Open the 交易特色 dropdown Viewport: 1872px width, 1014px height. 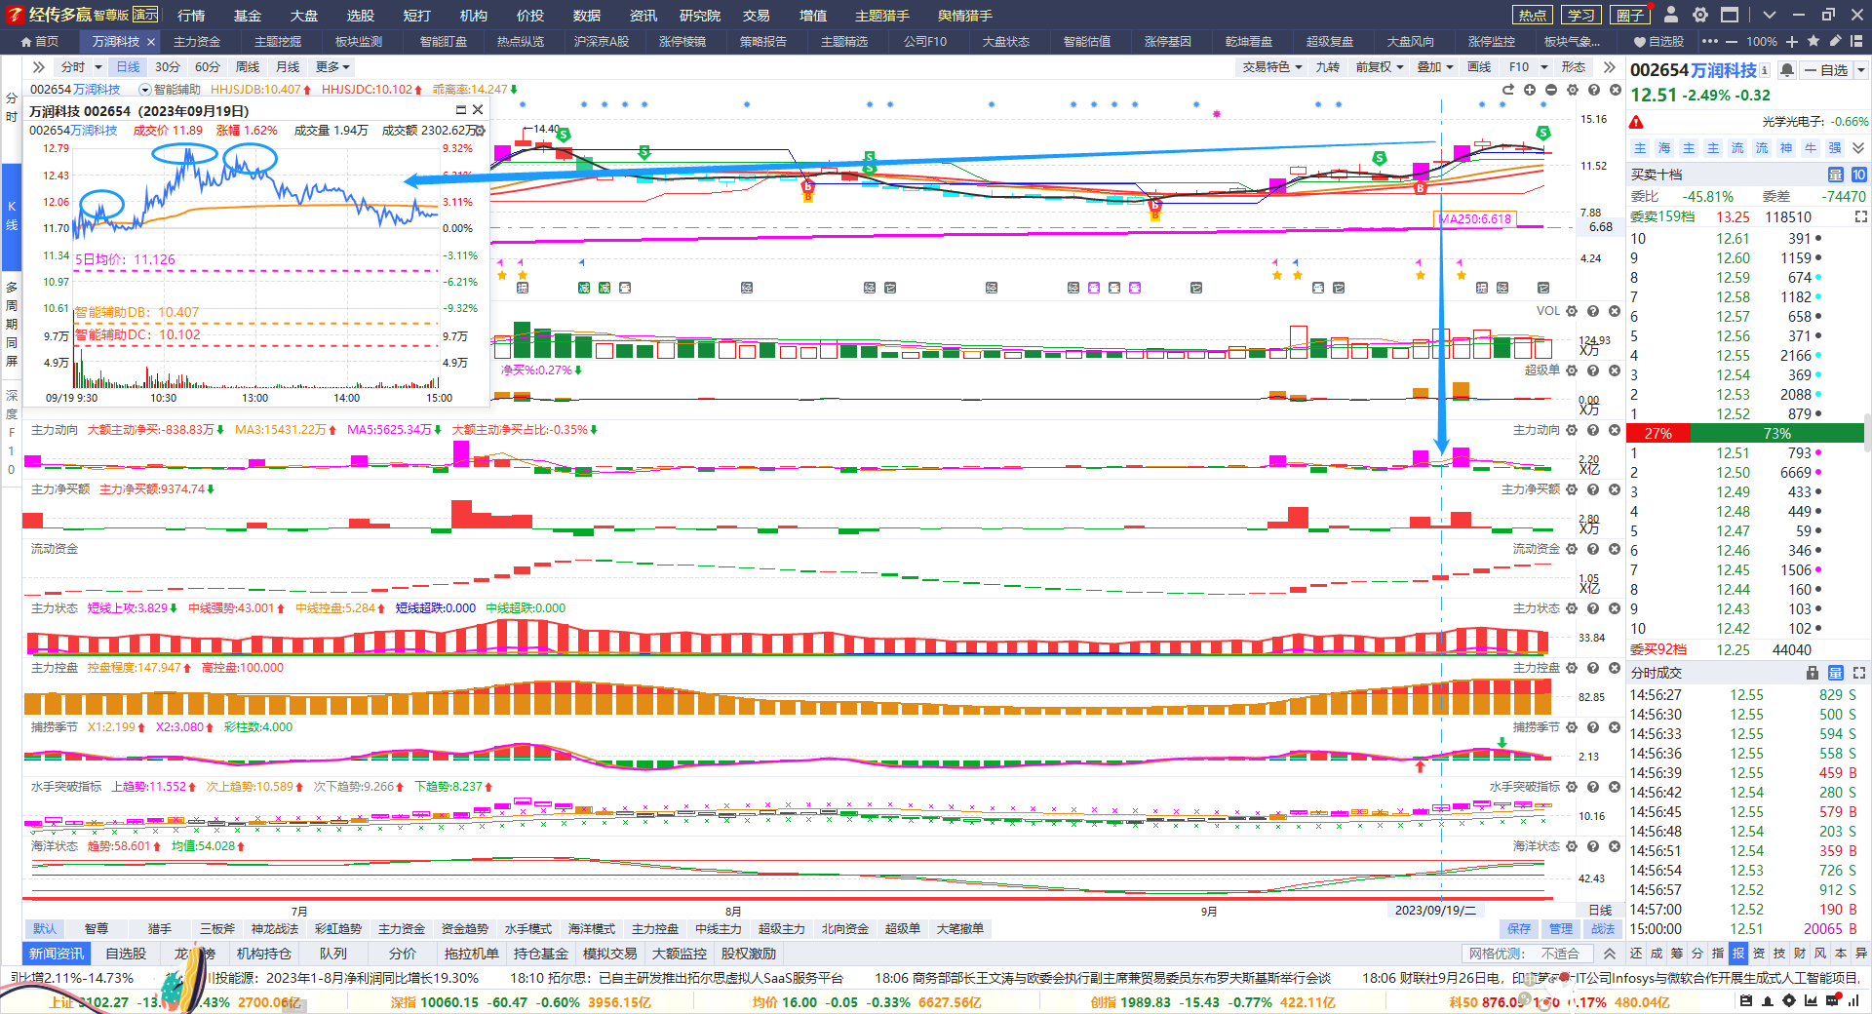tap(1271, 67)
